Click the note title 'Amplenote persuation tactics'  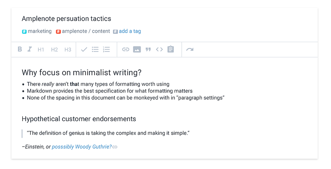pyautogui.click(x=66, y=19)
